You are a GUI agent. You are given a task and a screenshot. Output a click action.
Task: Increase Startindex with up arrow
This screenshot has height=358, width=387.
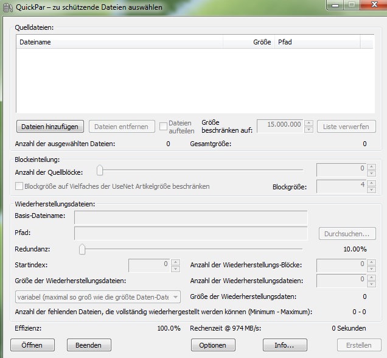[175, 262]
